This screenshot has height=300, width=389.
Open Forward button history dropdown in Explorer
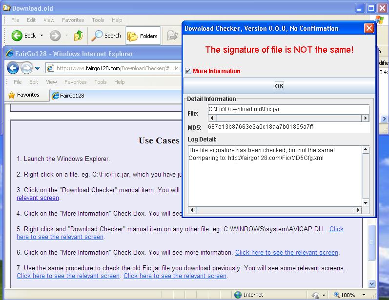pyautogui.click(x=66, y=36)
